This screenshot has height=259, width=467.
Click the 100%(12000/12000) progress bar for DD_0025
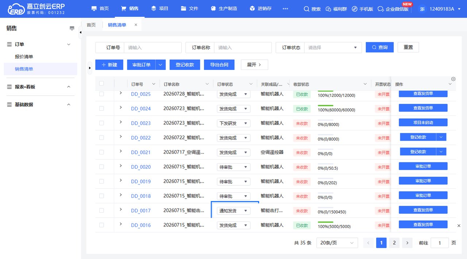325,91
